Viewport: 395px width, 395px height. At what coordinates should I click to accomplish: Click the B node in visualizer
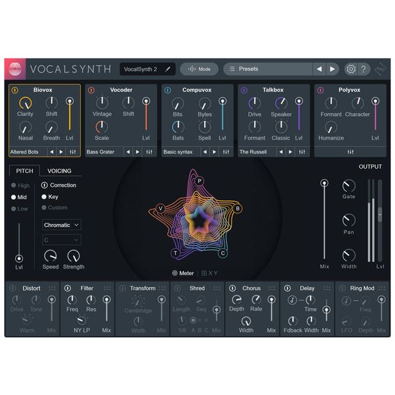237,208
